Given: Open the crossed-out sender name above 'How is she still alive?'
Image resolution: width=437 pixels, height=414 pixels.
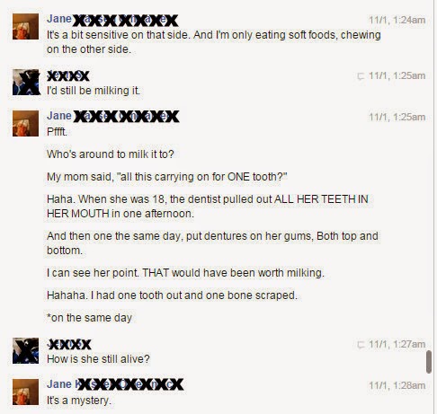Looking at the screenshot, I should (x=69, y=344).
